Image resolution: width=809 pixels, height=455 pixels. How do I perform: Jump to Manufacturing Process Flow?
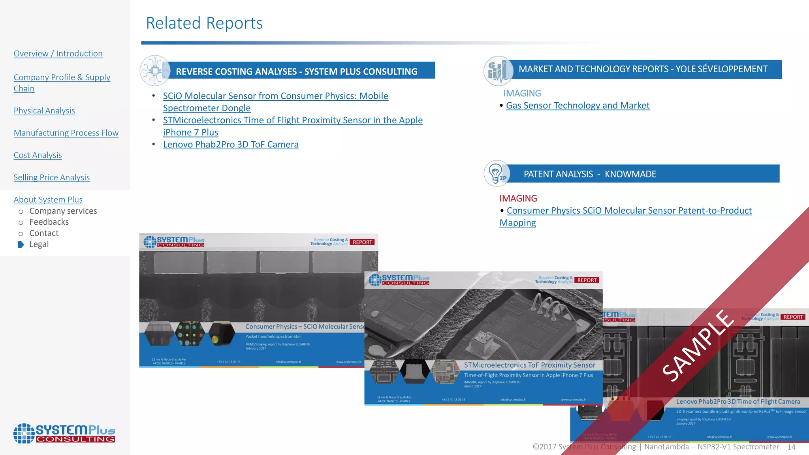(66, 133)
